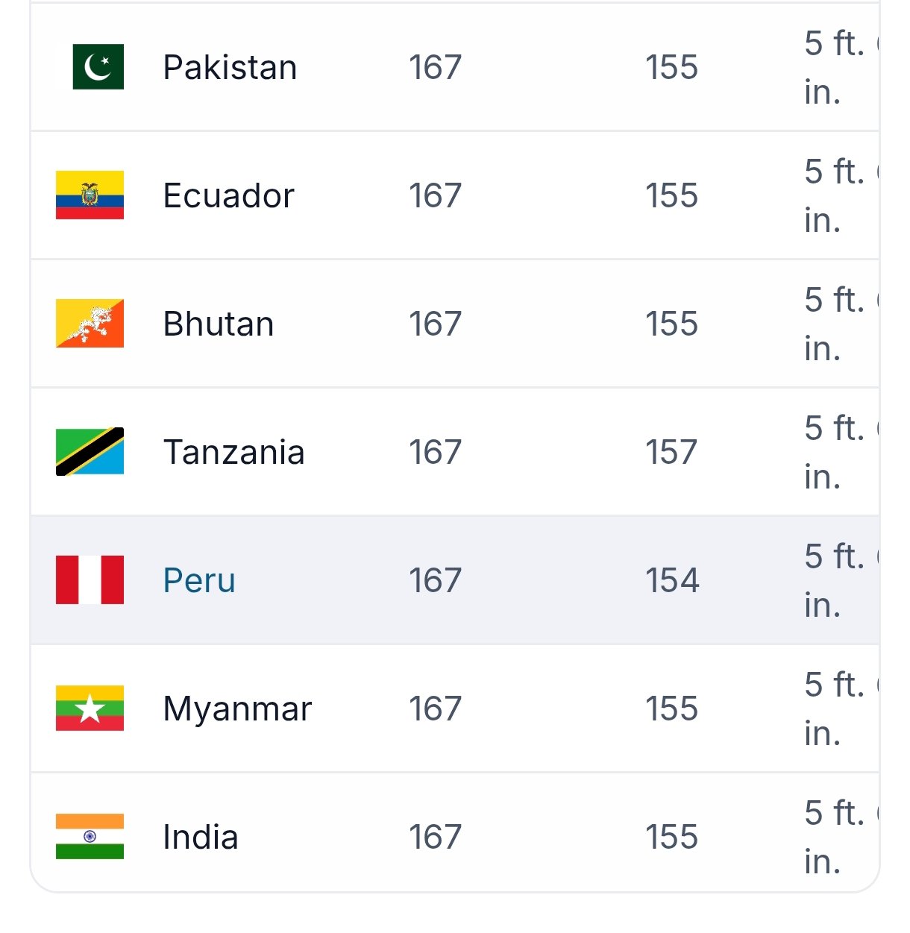
Task: Click Myanmar's 167 height value
Action: click(436, 709)
